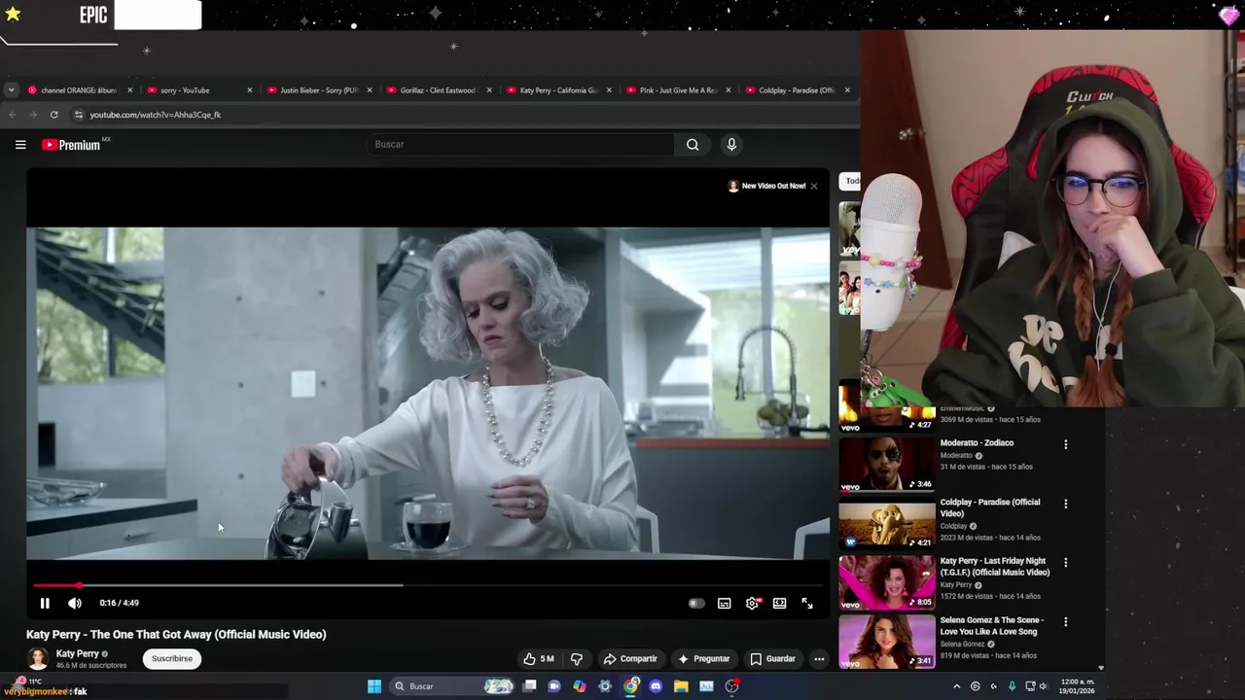The width and height of the screenshot is (1245, 700).
Task: Select the youtube.com address bar URL
Action: tap(156, 115)
